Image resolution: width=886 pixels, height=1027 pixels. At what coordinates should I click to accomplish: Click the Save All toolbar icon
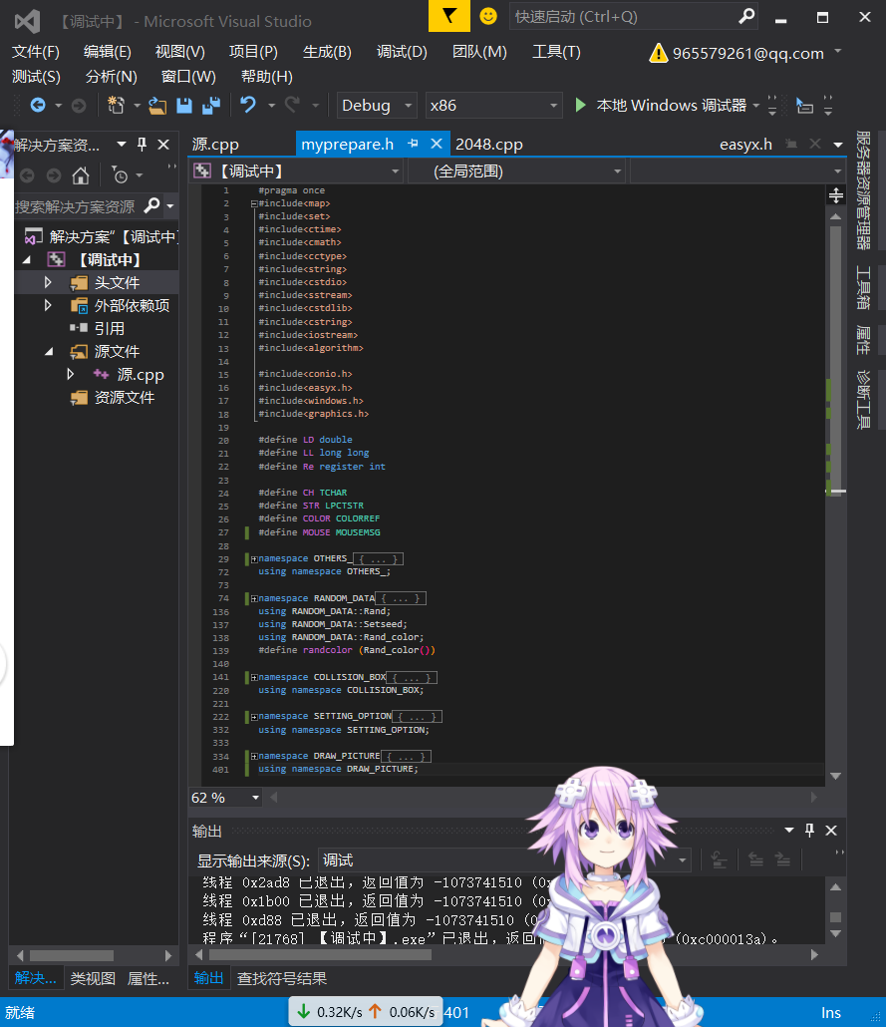point(210,106)
